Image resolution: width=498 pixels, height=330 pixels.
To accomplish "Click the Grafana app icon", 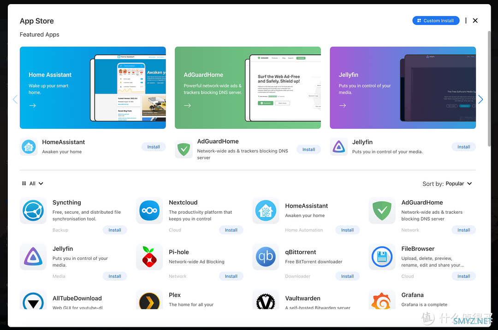I will coord(382,300).
